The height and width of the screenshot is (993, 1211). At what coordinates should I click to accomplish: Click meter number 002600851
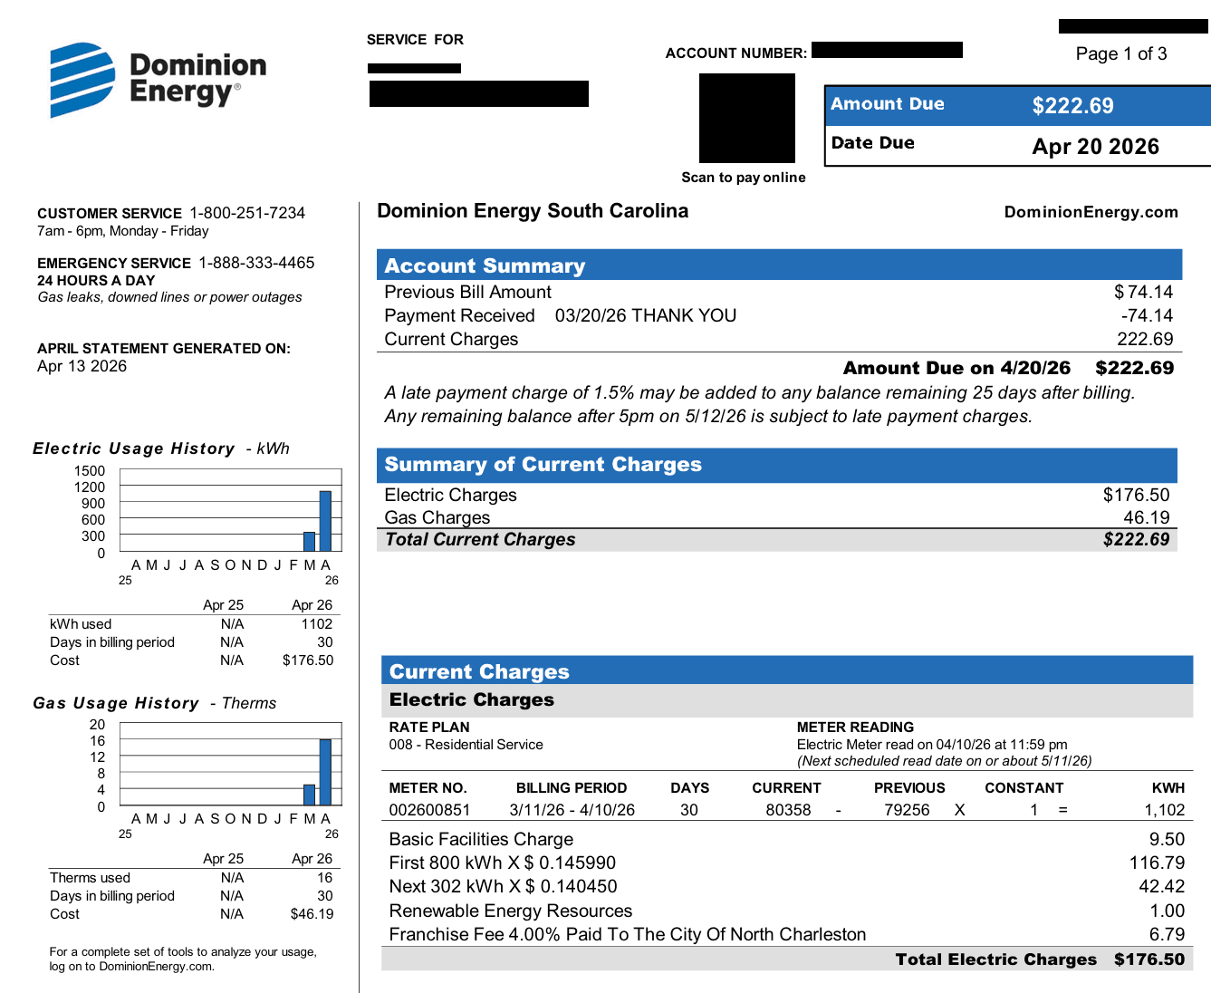pos(430,810)
